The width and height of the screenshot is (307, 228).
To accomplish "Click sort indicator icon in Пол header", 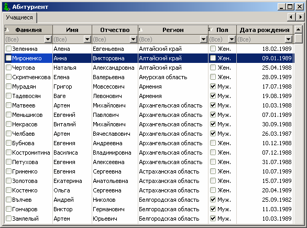I will pos(211,29).
